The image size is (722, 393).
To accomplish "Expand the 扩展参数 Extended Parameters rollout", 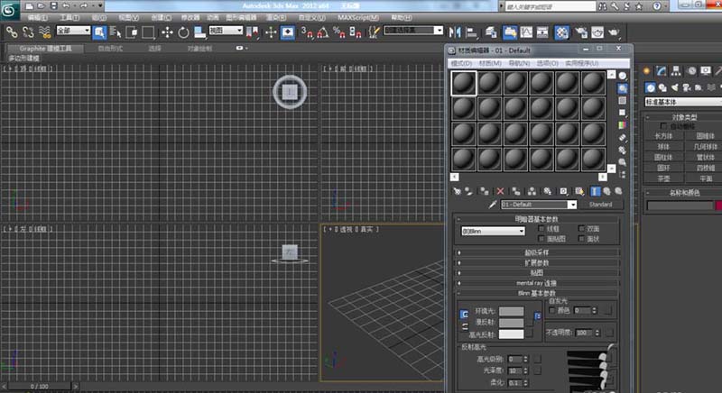I will 537,263.
